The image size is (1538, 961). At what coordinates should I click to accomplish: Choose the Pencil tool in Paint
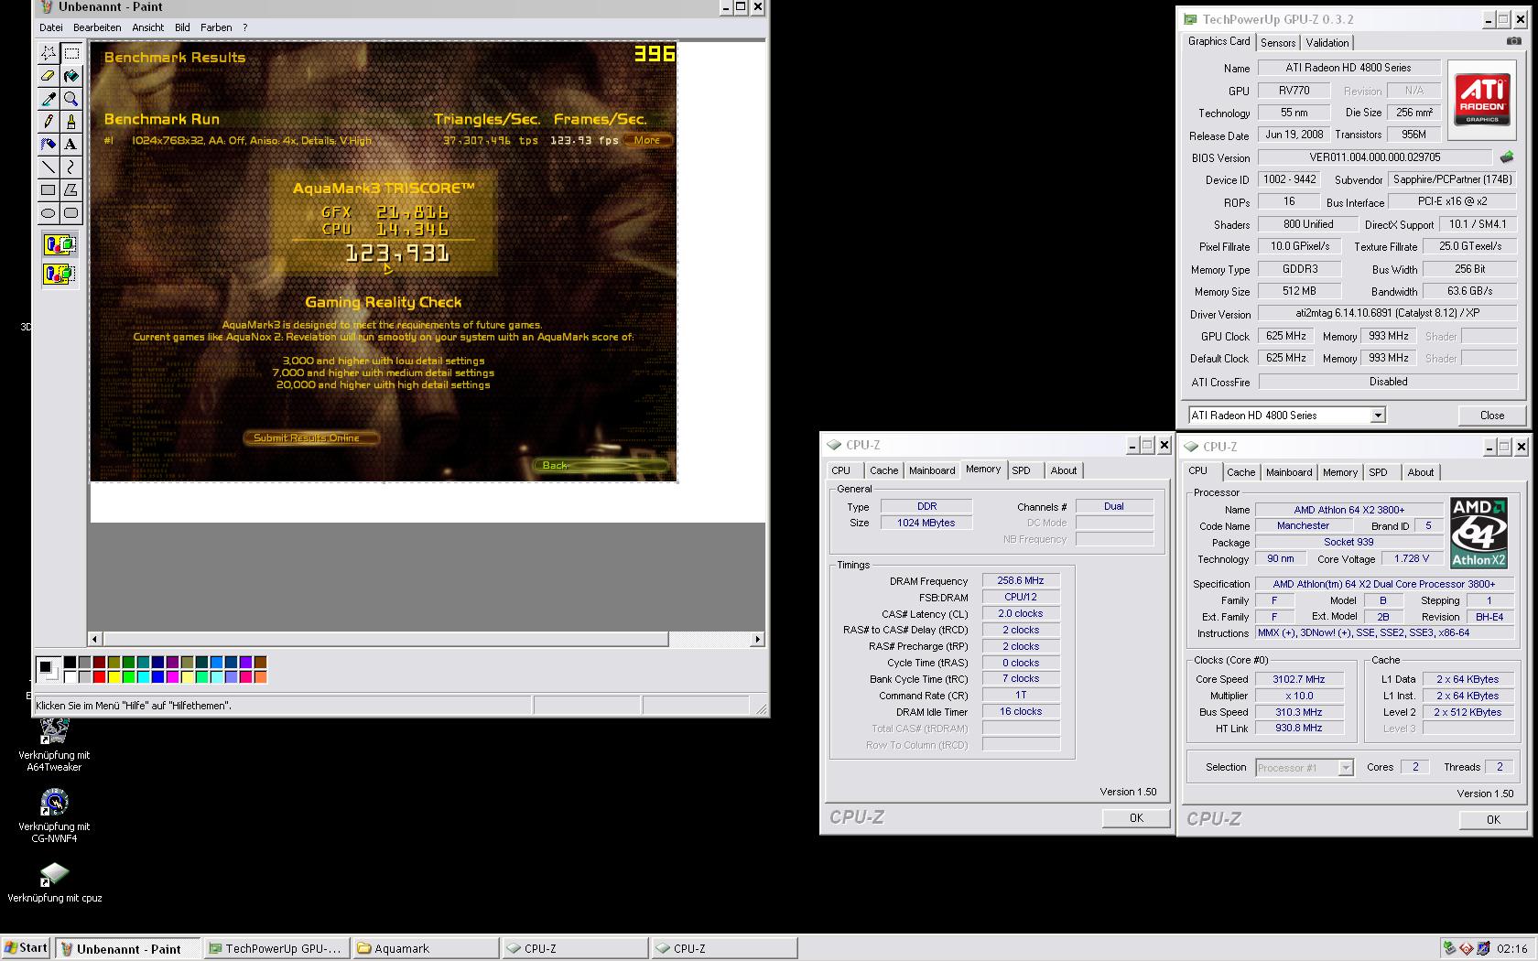[x=48, y=122]
